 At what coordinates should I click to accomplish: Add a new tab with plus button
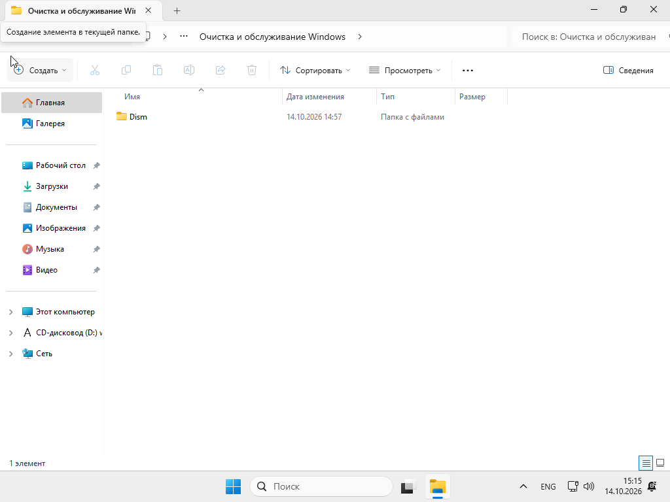pyautogui.click(x=177, y=11)
